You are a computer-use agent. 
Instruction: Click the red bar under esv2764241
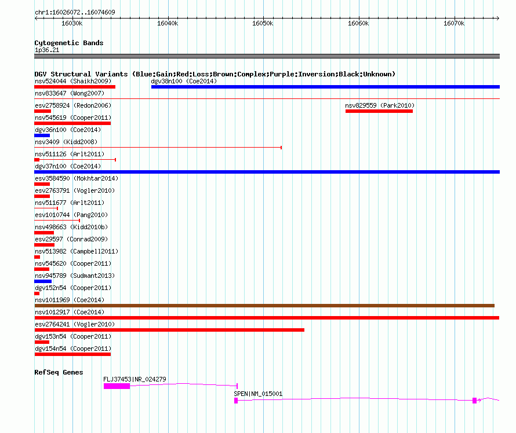169,330
